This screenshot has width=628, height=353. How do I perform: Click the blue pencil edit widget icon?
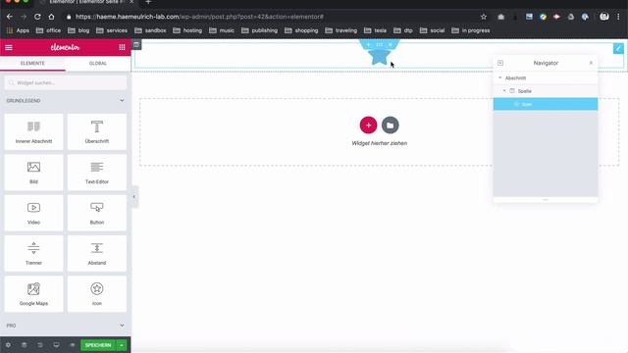click(618, 48)
